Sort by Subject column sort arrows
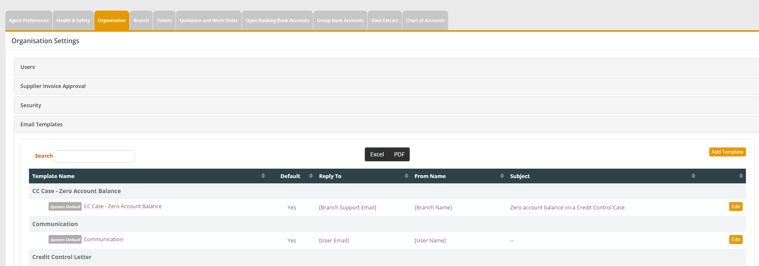This screenshot has height=266, width=759. 693,176
